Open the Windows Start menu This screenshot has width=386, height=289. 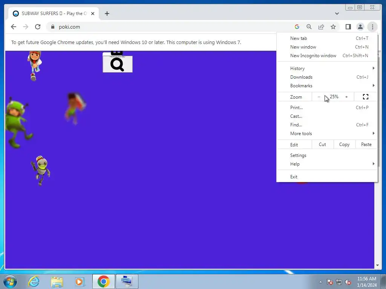pos(10,281)
